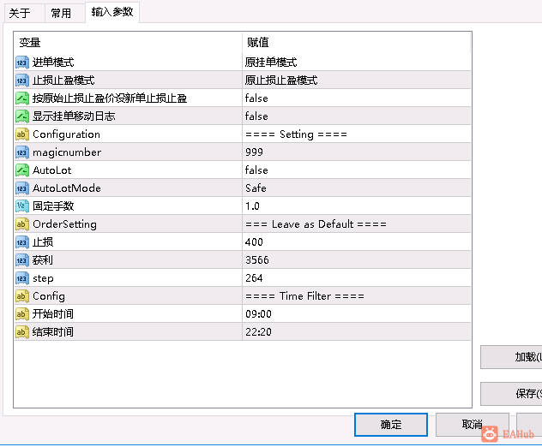Edit the 获利 value 3566
Viewport: 542px width, 447px height.
[357, 260]
